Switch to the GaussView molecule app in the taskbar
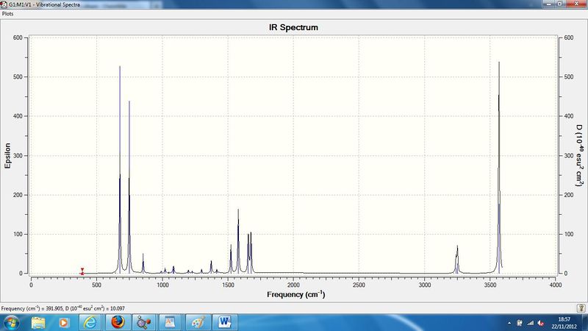The image size is (588, 331). [x=143, y=322]
